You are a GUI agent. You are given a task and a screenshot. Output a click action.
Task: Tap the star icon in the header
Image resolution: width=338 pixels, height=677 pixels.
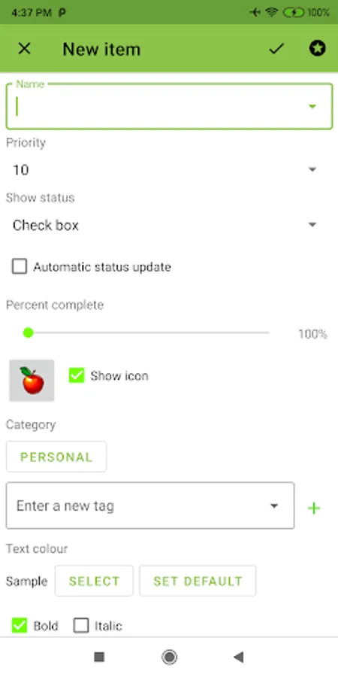(317, 48)
